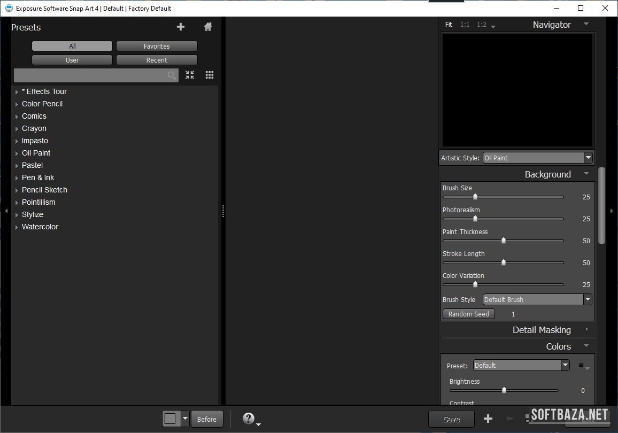Image resolution: width=618 pixels, height=433 pixels.
Task: Click the Paint Thickness slider handle
Action: tap(504, 241)
